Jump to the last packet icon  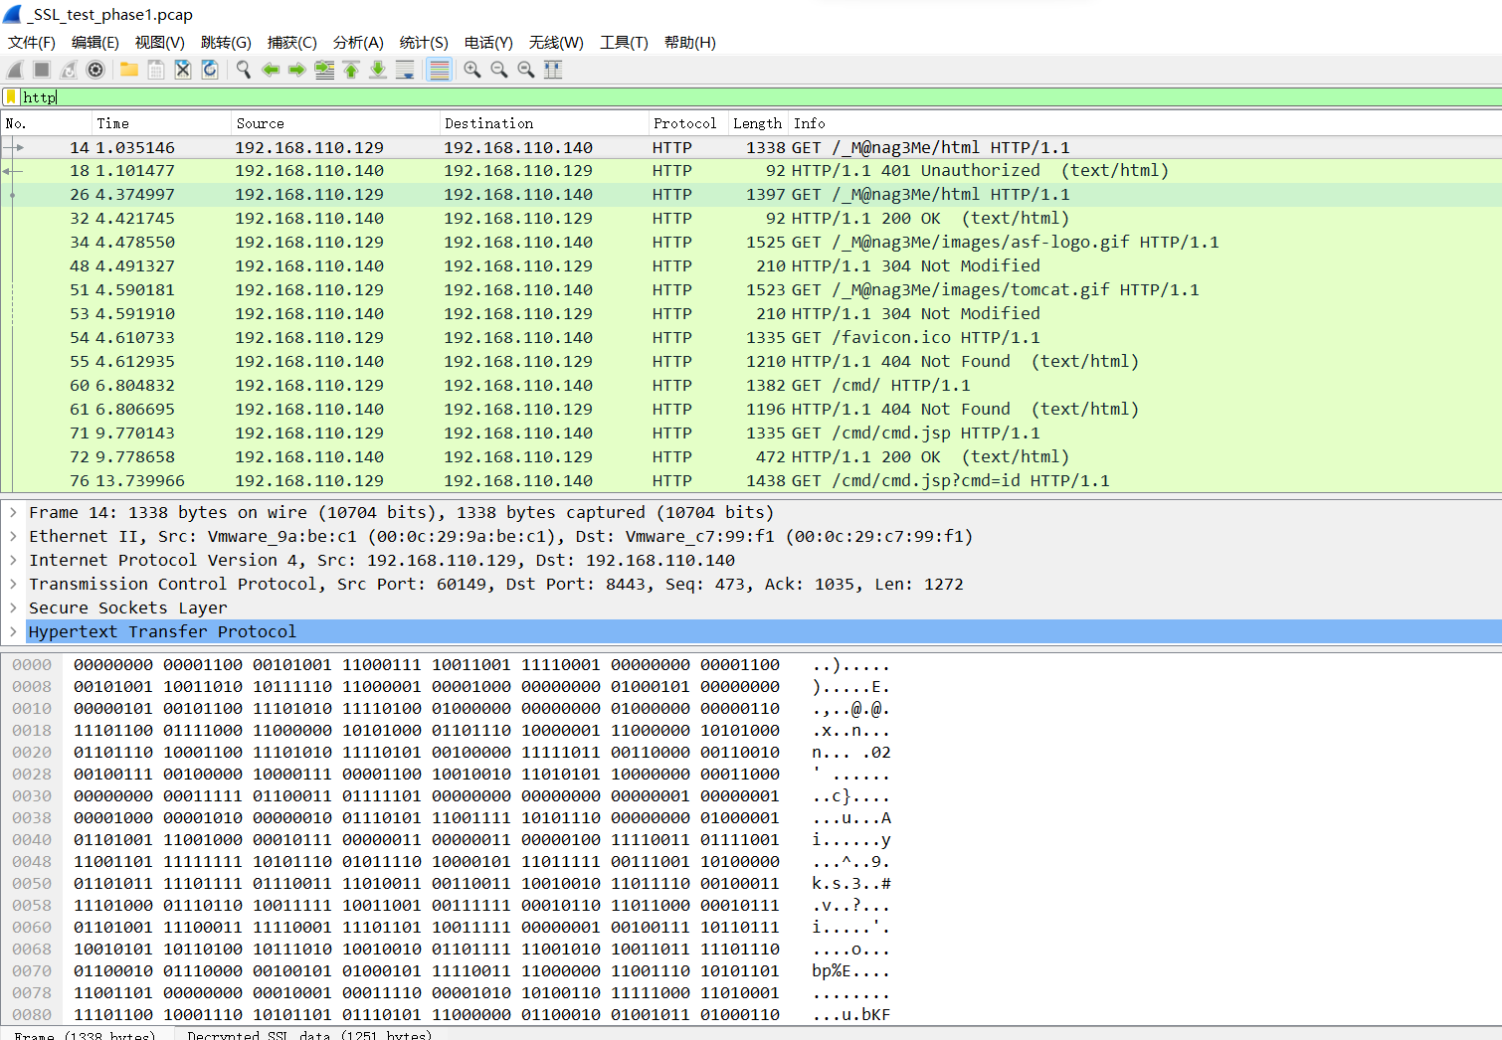(378, 70)
